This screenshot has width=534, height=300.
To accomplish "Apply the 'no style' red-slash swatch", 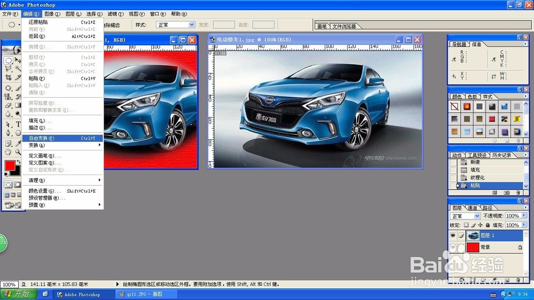I will pyautogui.click(x=454, y=107).
